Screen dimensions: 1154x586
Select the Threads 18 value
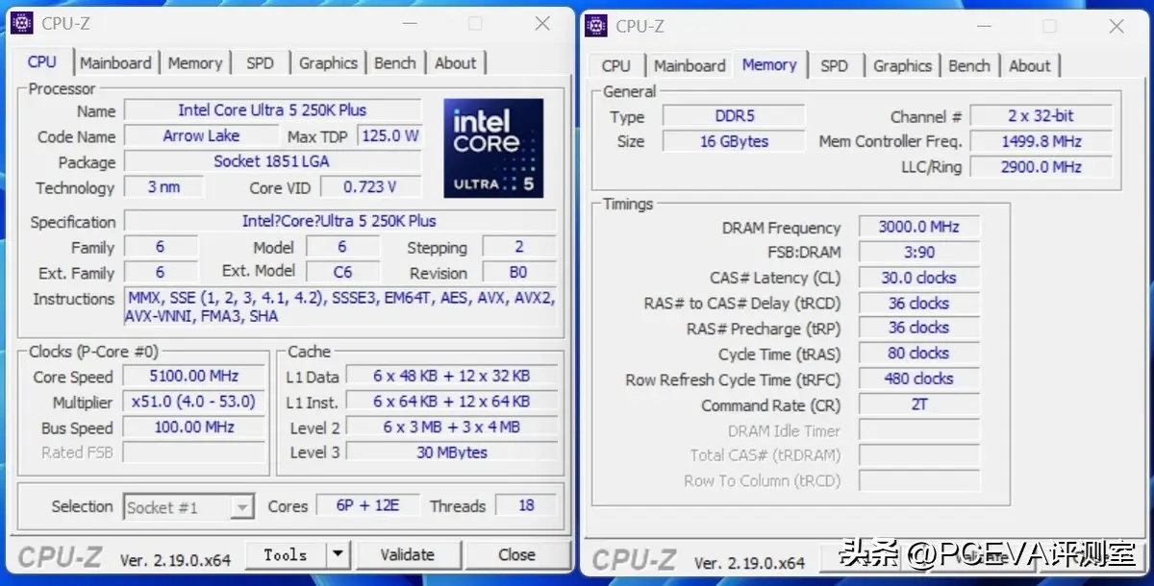pyautogui.click(x=526, y=505)
